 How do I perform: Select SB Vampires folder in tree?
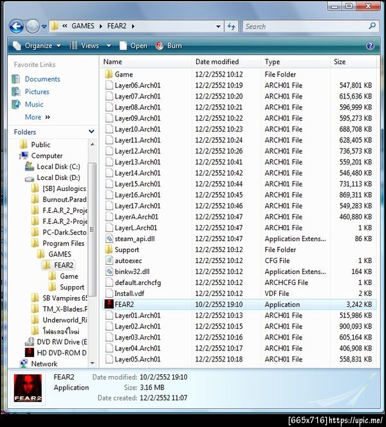[65, 298]
